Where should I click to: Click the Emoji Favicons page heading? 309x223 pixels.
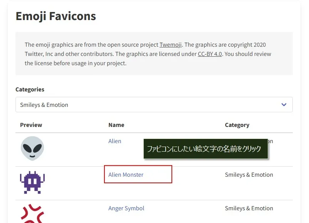pos(56,16)
